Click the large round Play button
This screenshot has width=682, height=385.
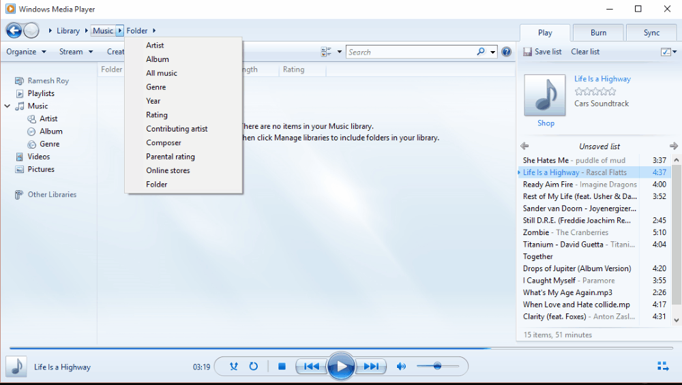[x=340, y=367]
